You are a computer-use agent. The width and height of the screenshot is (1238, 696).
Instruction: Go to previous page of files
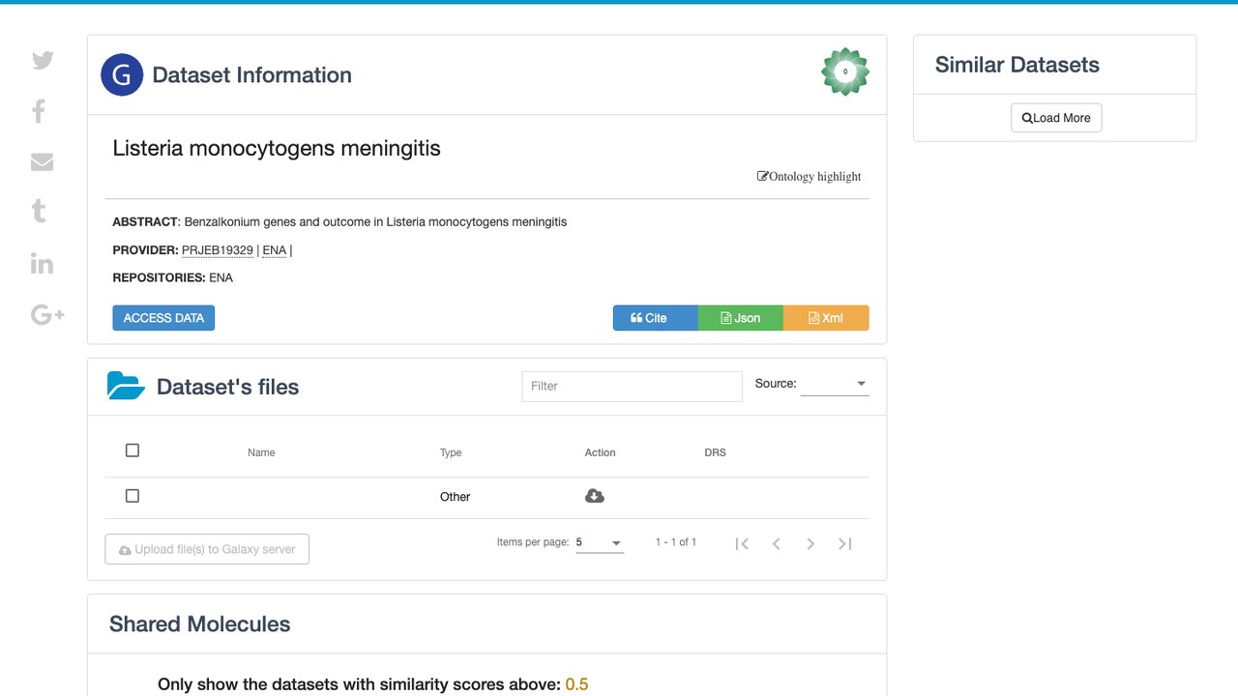click(776, 543)
